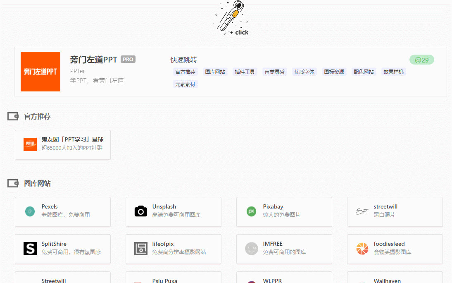Open the lifeofpix site link
Screen dimensions: 452x283
[x=163, y=244]
